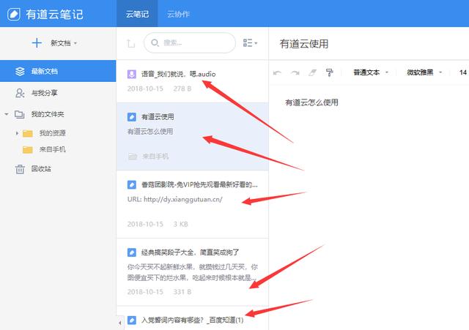Screen dimensions: 469x330
Task: Click the blue note icon beside 经典搞笑段子大全
Action: tap(132, 252)
